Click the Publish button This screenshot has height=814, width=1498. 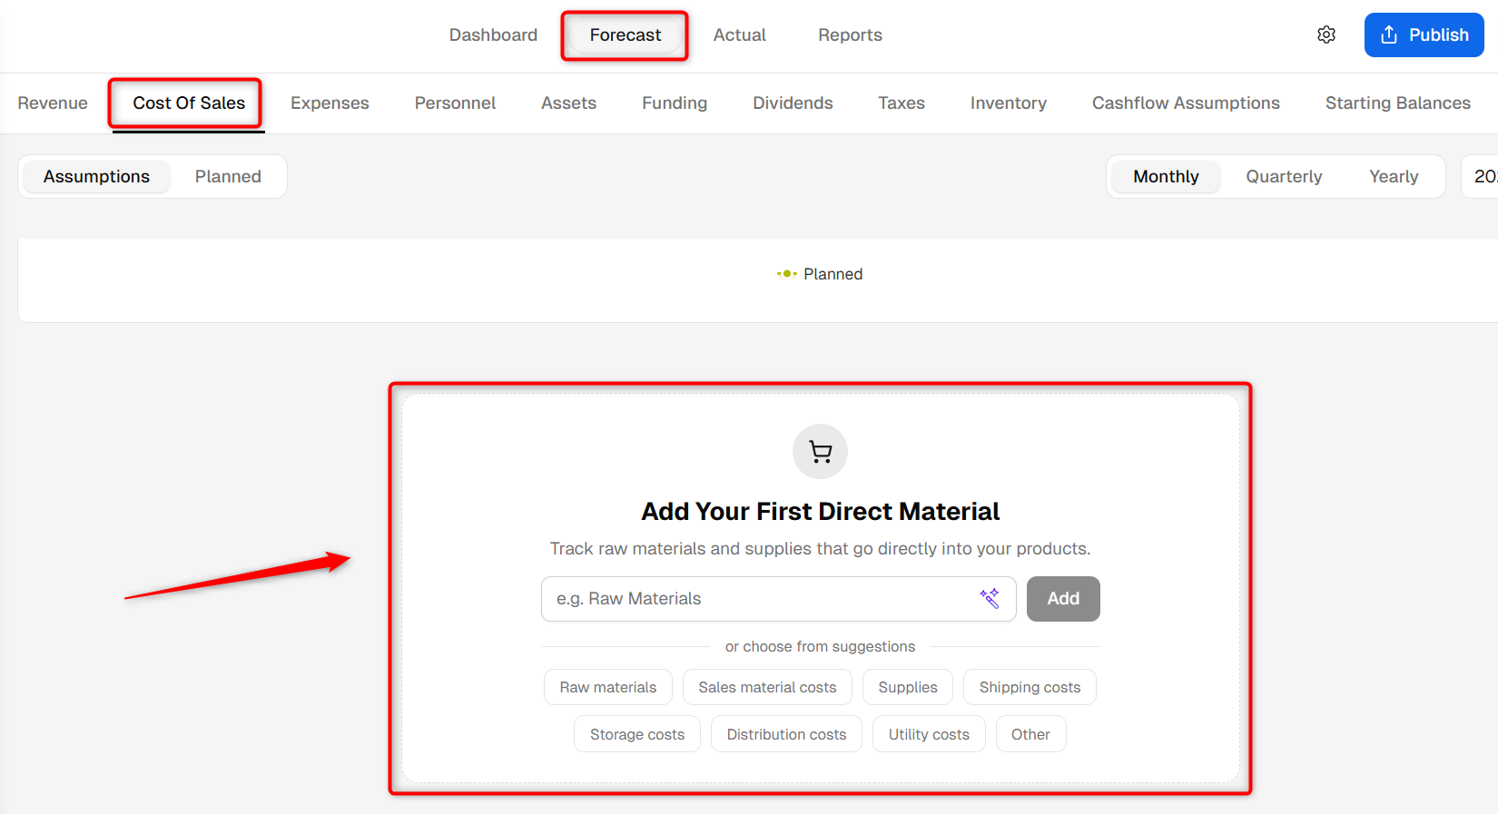click(x=1424, y=34)
